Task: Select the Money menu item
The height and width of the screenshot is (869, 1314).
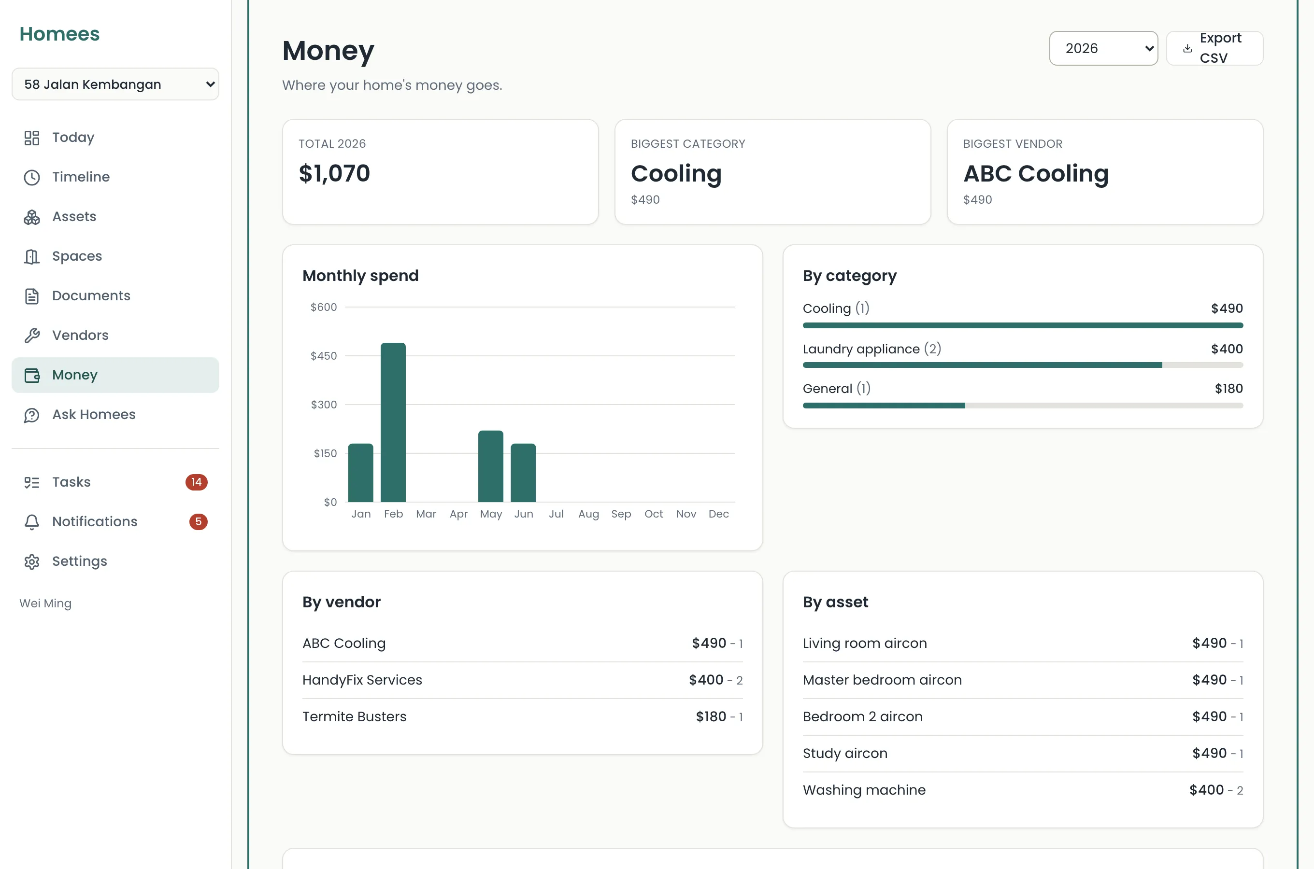Action: click(x=115, y=375)
